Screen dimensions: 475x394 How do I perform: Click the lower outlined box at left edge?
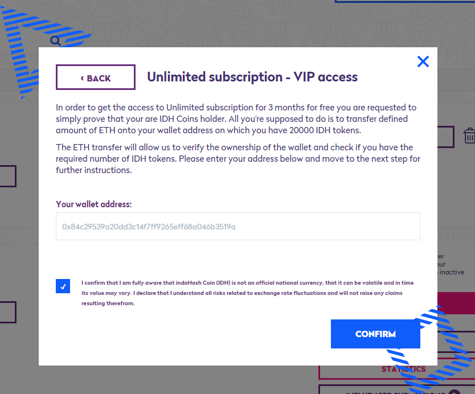(8, 312)
